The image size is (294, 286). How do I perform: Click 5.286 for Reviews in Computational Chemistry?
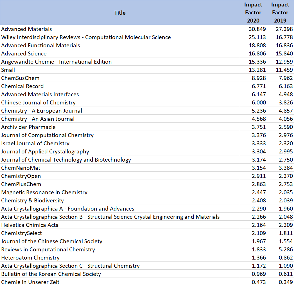click(286, 249)
